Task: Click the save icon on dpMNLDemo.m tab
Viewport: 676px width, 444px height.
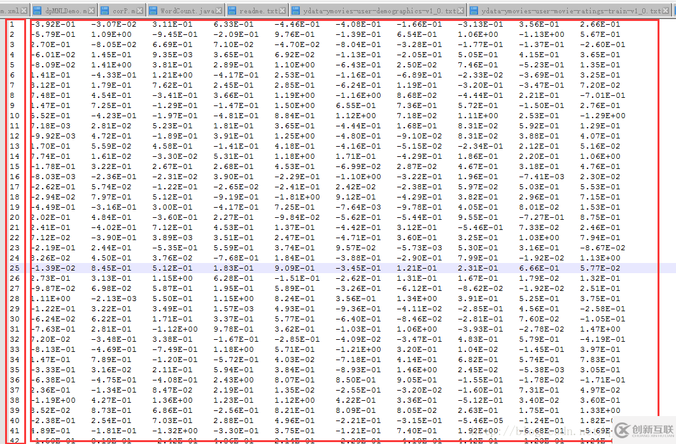Action: click(37, 11)
